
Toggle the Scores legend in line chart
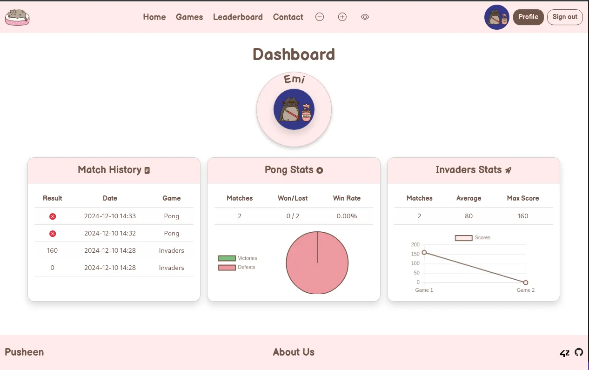tap(473, 238)
